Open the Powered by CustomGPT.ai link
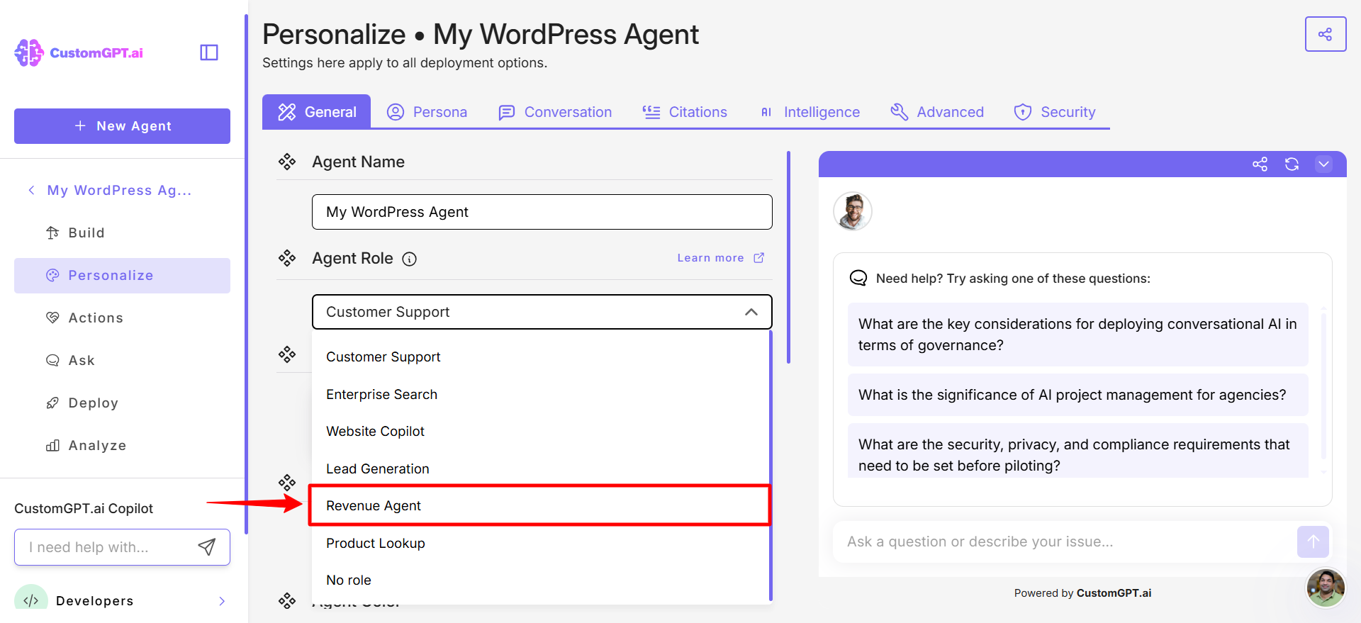This screenshot has width=1361, height=623. pos(1082,593)
